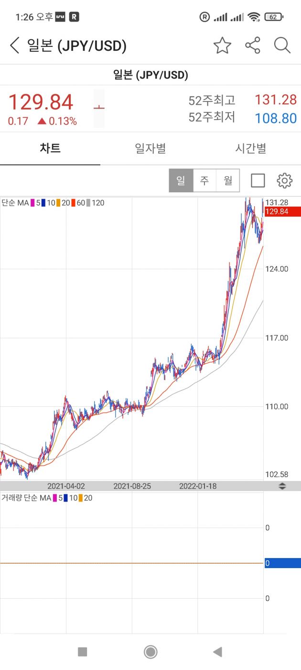Toggle the square fullscreen chart box
Screen dimensions: 301x670
coord(258,180)
